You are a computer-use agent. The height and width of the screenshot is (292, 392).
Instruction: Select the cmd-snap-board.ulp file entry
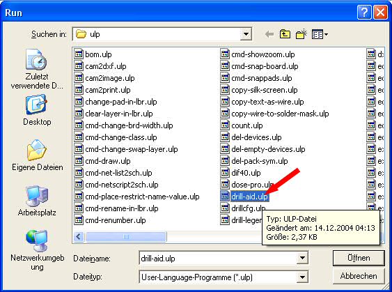[x=259, y=66]
